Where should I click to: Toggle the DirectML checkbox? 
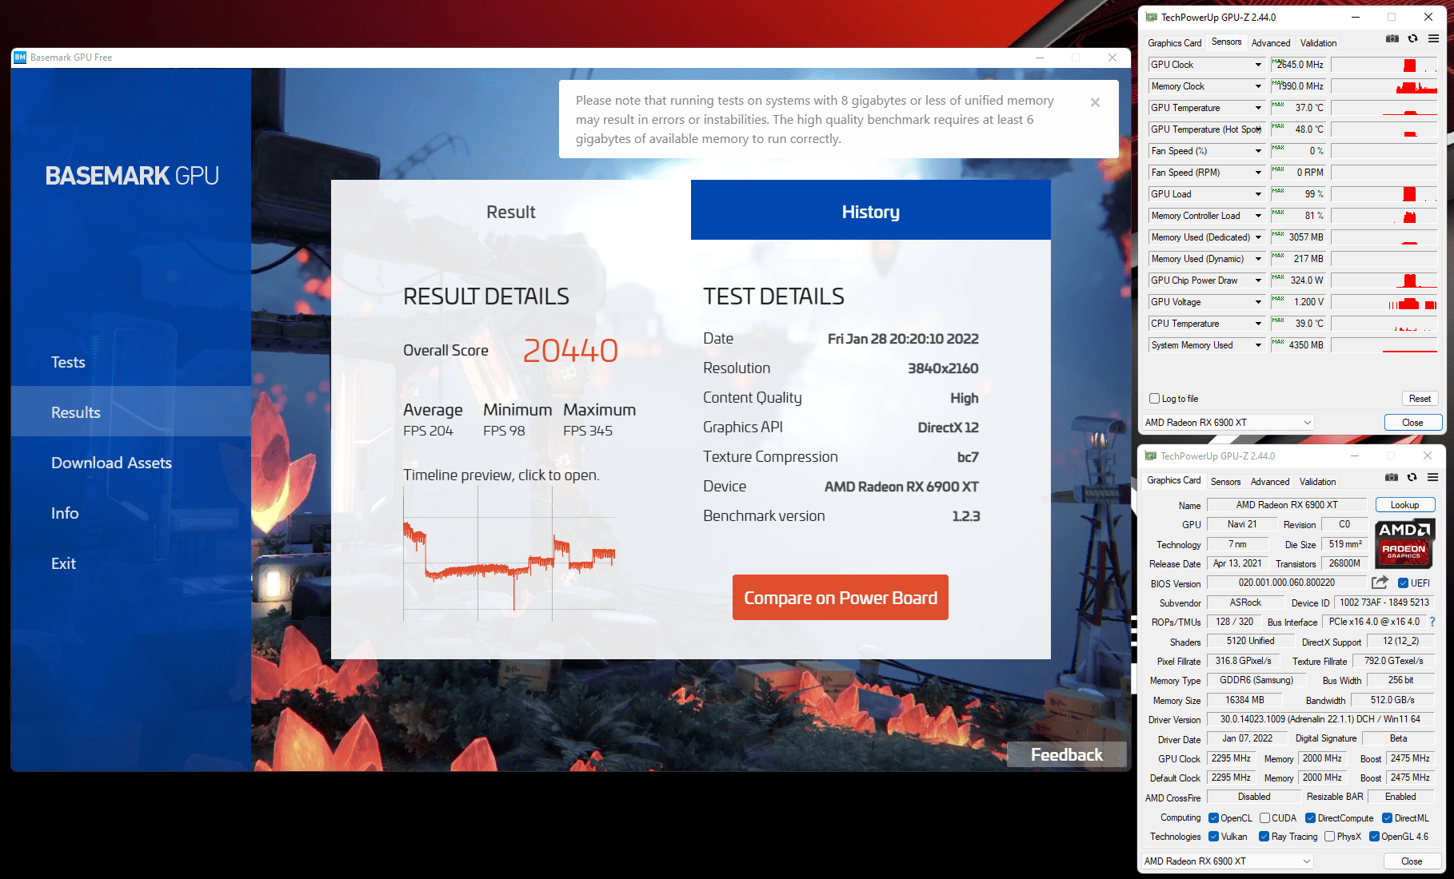pos(1387,818)
